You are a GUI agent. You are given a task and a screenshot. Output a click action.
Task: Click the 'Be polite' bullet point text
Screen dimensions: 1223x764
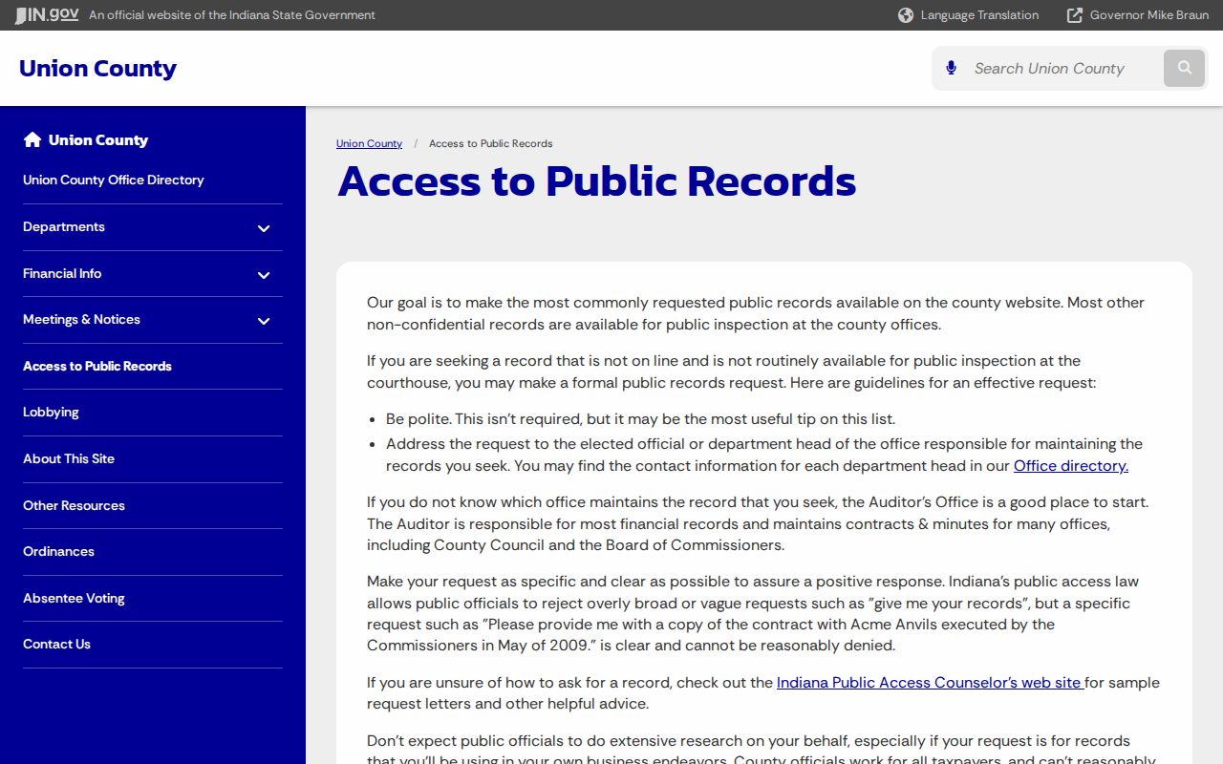point(640,419)
